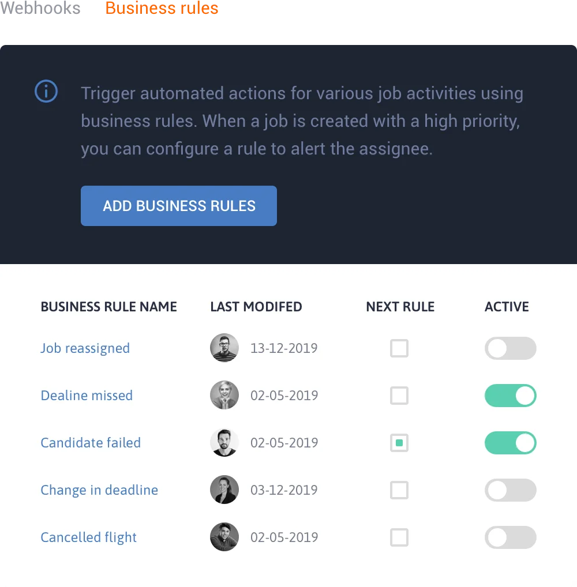Click the avatar on Cancelled flight row

[x=224, y=537]
